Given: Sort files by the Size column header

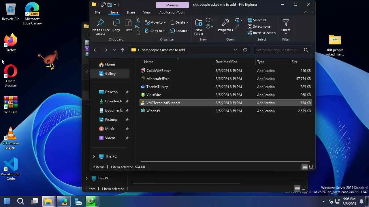Looking at the screenshot, I should click(x=301, y=62).
